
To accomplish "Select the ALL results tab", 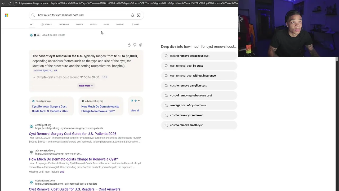I will 32,24.
